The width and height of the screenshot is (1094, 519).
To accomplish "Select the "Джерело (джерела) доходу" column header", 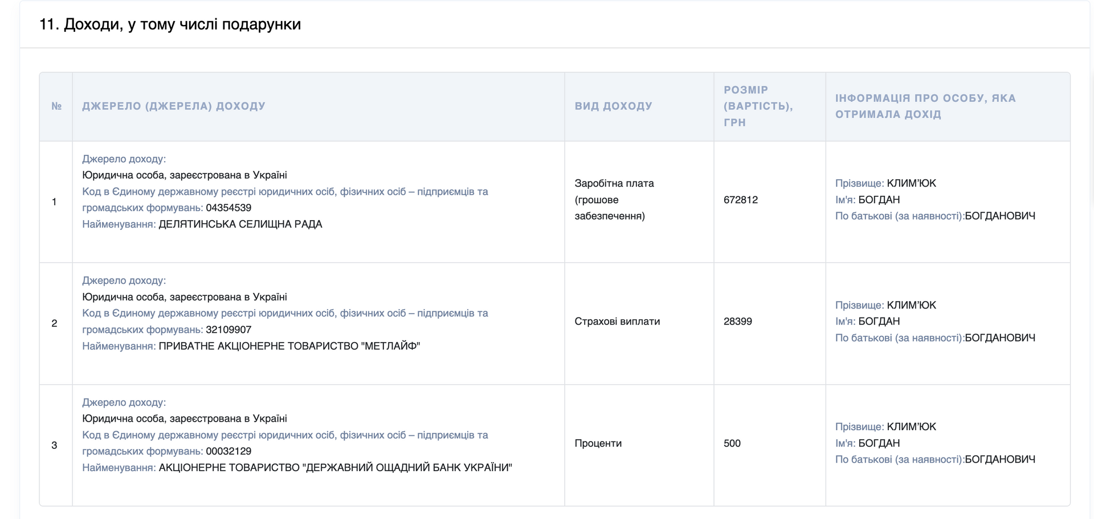I will pos(174,106).
